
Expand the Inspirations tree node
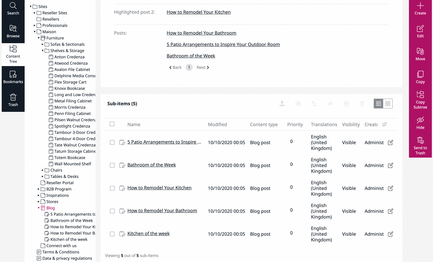[x=39, y=195]
